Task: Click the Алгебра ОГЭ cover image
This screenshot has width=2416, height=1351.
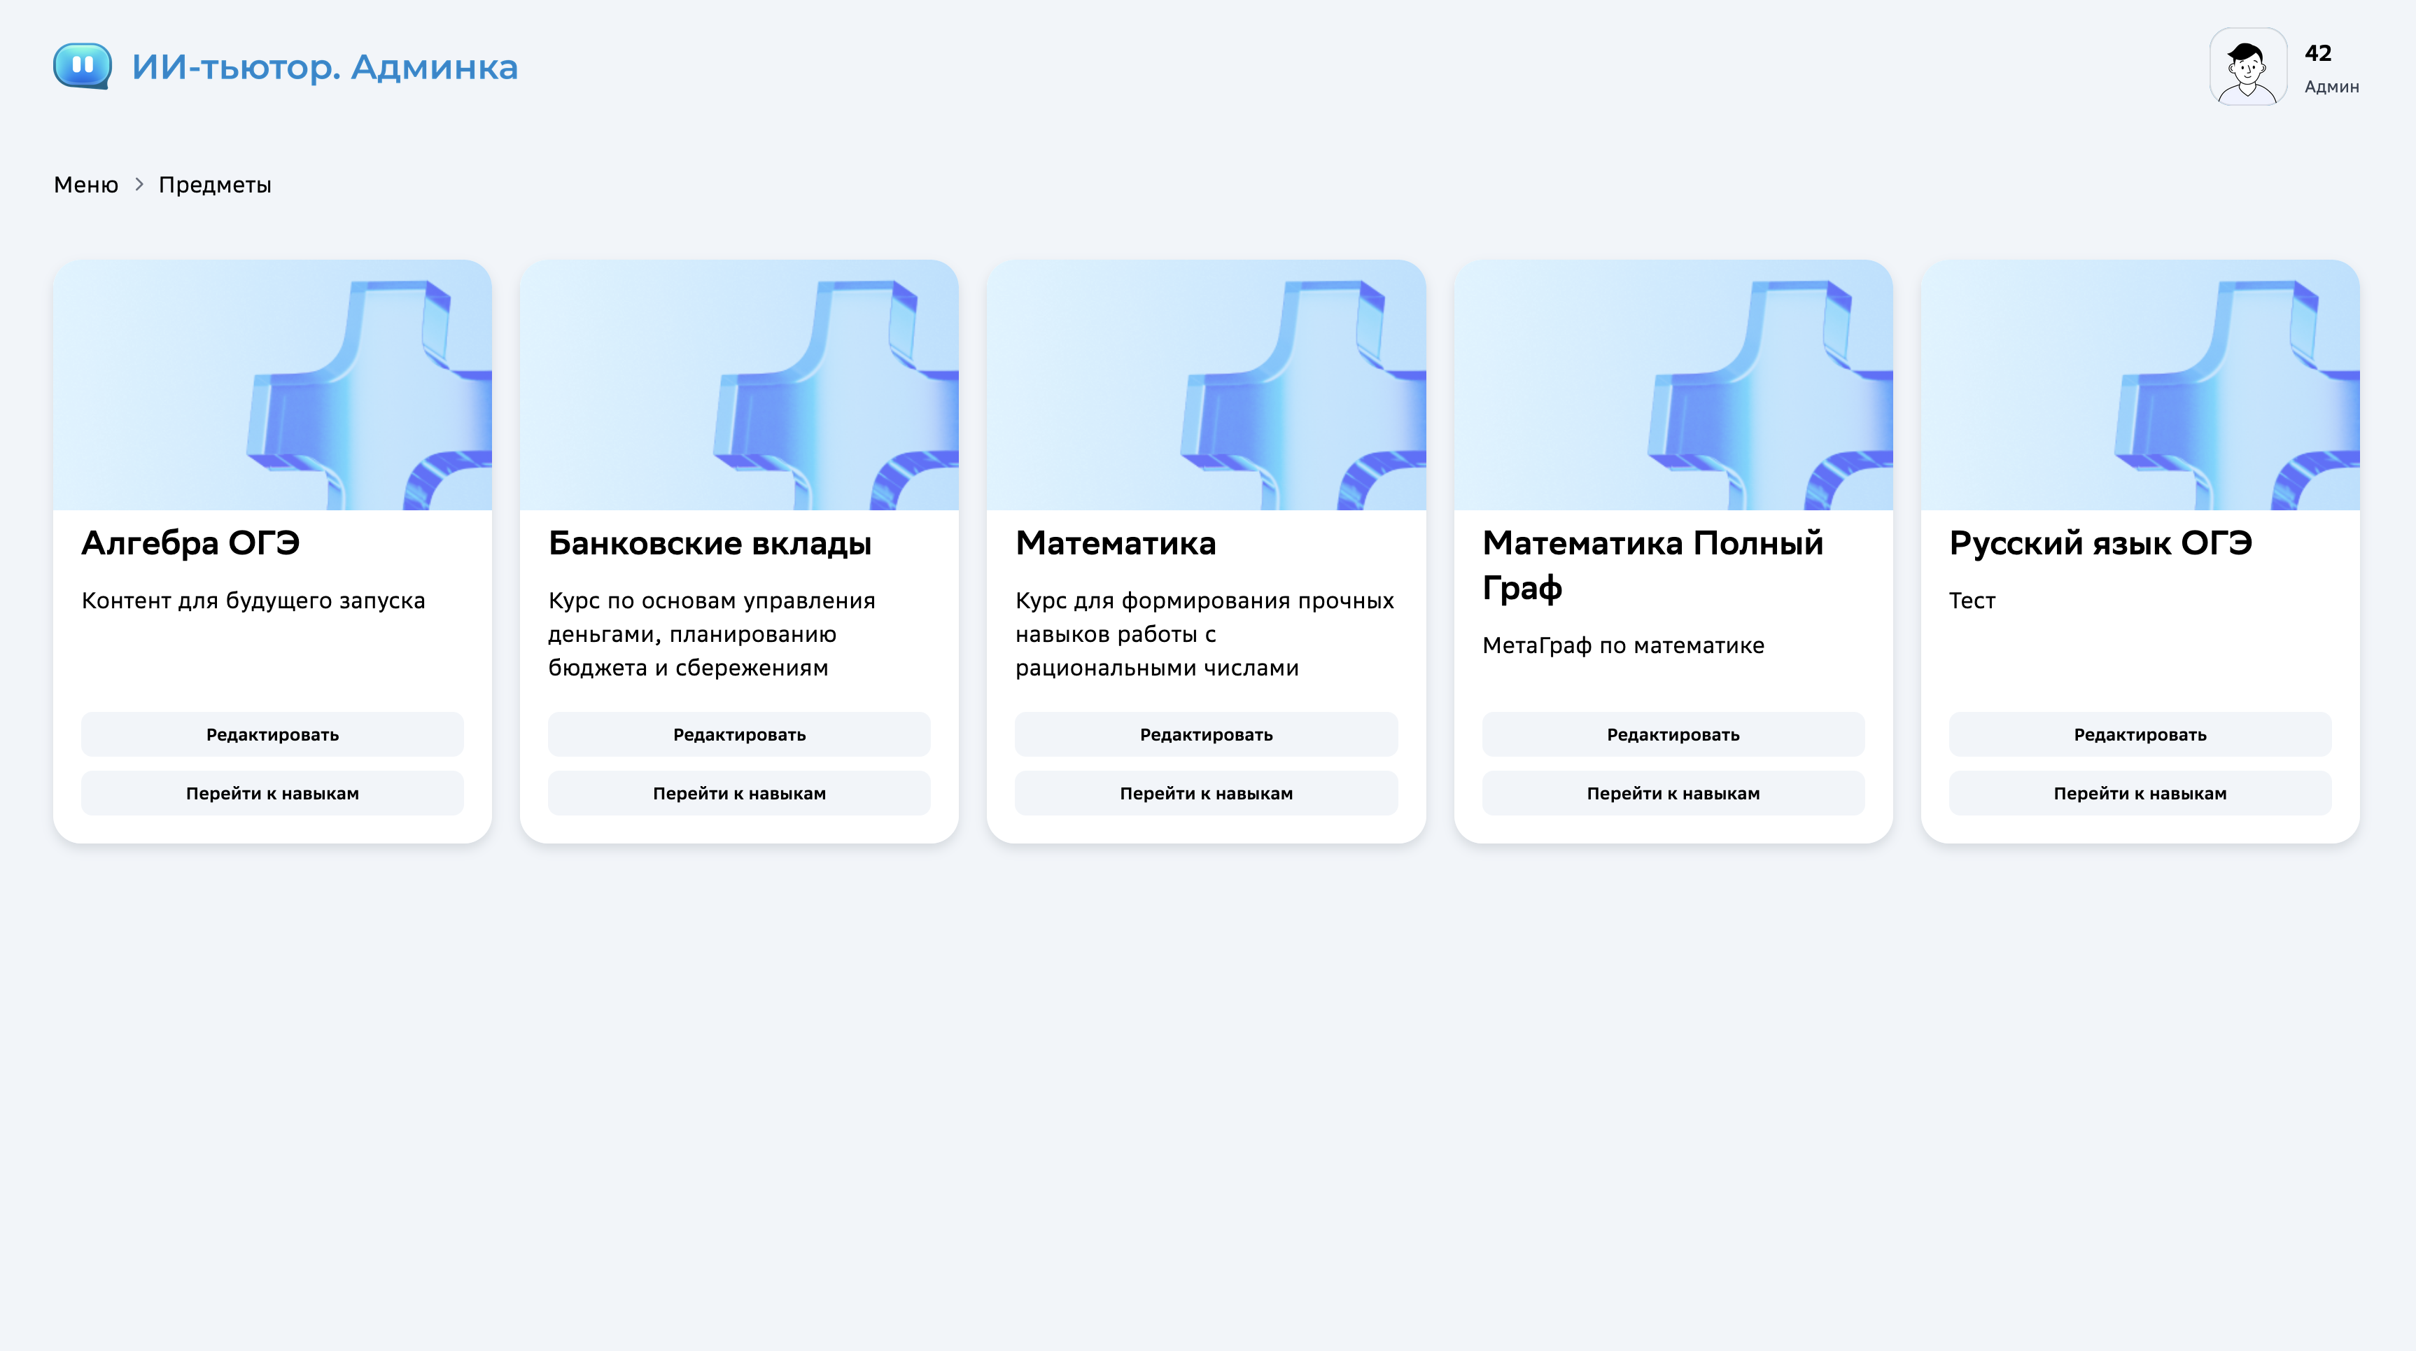Action: (x=272, y=386)
